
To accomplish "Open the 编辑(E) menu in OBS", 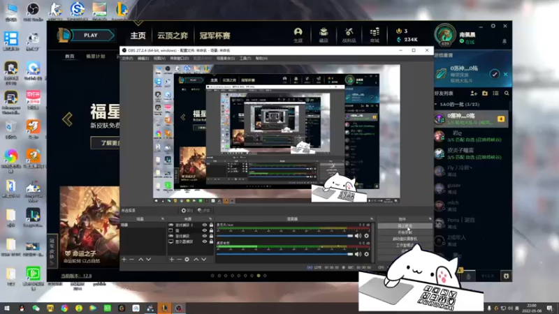I will [143, 58].
